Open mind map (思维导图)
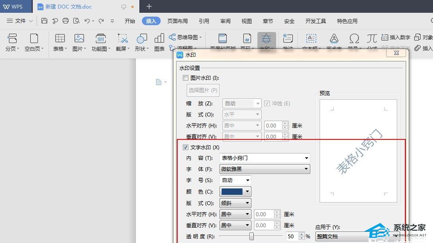Screen dimensions: 433x243 [185, 37]
